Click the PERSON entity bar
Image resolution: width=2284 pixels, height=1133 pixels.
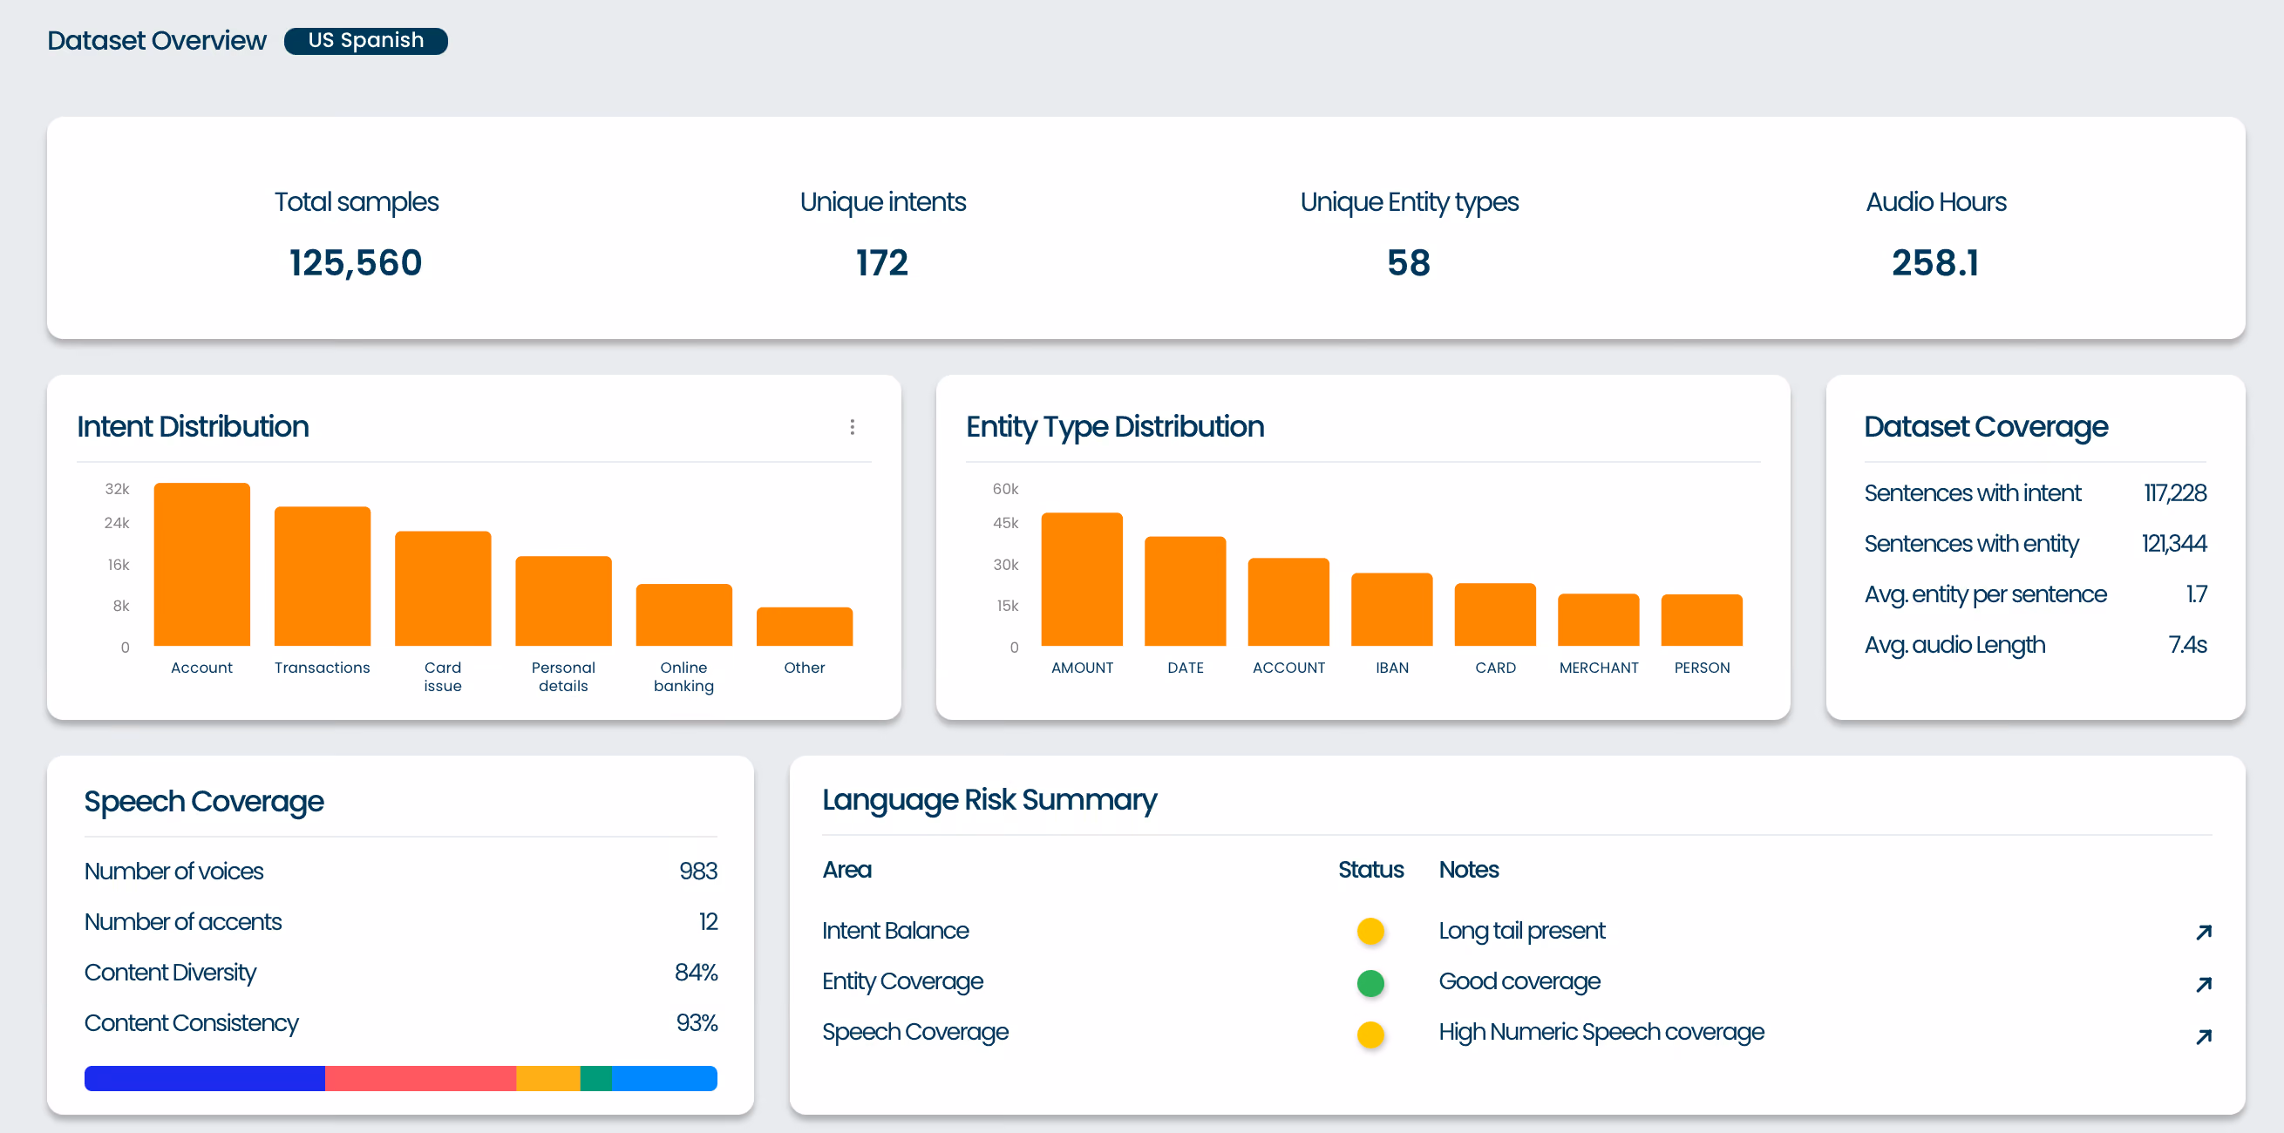click(1702, 621)
